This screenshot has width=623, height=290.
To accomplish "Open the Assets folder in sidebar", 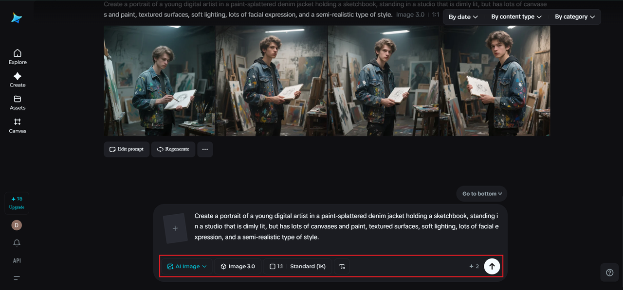I will pos(18,102).
